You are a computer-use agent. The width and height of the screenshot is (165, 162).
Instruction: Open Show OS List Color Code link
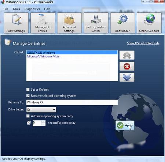click(x=143, y=43)
